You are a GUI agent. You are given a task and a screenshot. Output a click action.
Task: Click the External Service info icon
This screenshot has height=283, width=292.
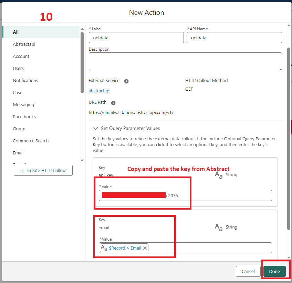click(x=126, y=81)
